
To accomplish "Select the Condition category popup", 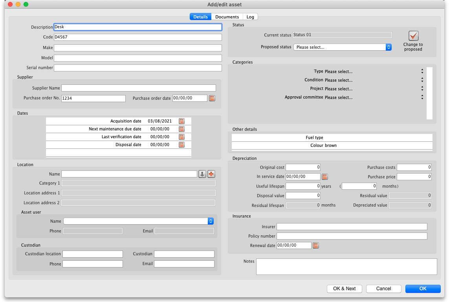I will pyautogui.click(x=373, y=80).
